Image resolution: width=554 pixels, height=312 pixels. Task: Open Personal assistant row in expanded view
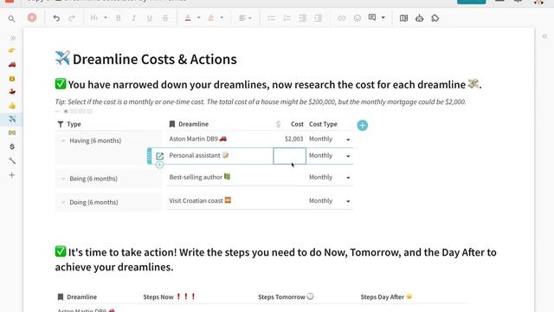159,156
